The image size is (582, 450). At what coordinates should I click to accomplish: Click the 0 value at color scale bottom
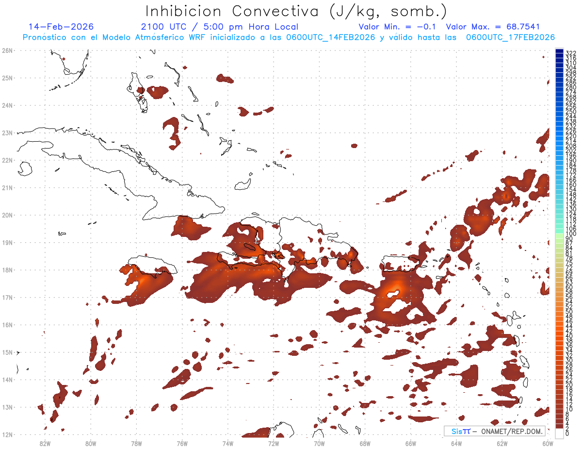[568, 433]
